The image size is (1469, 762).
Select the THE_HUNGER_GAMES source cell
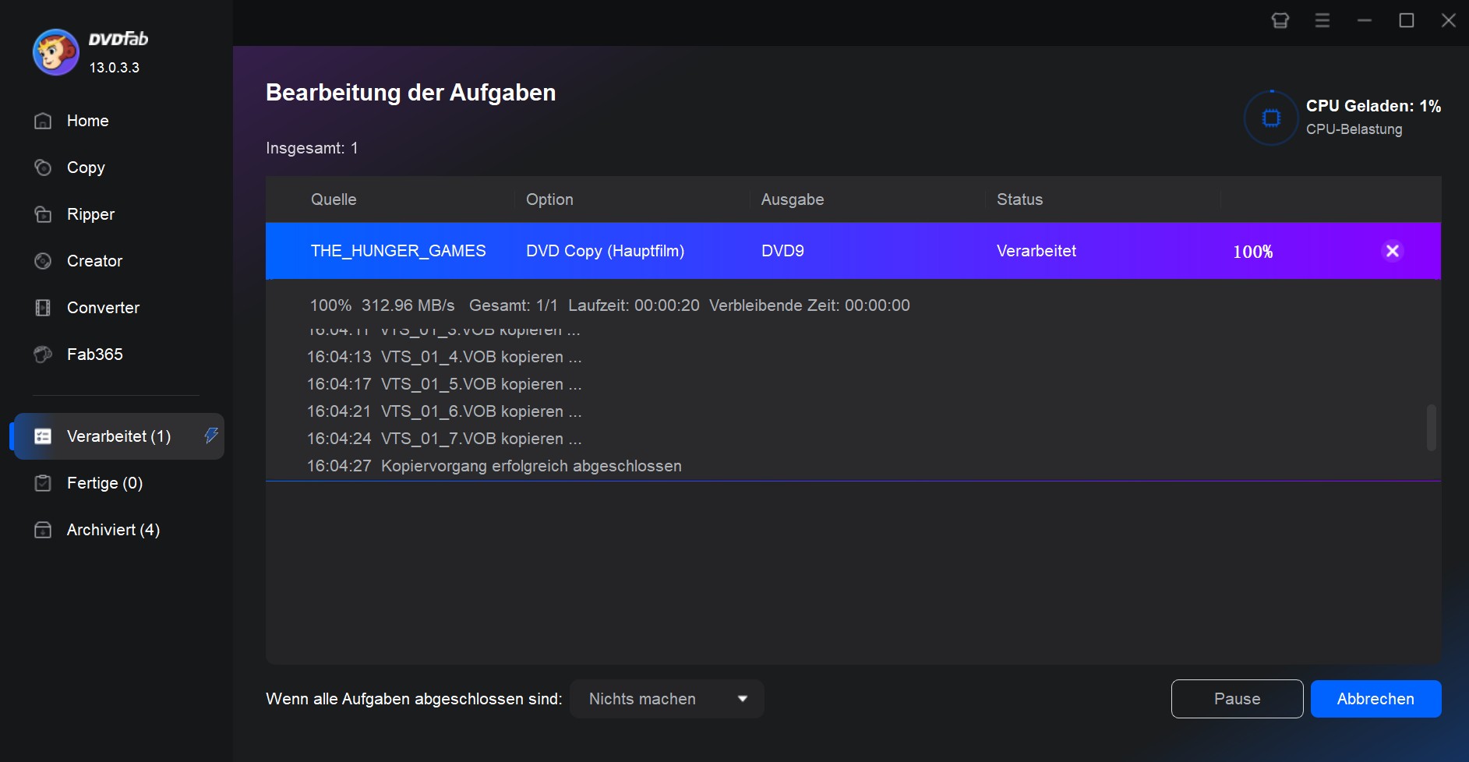(398, 251)
